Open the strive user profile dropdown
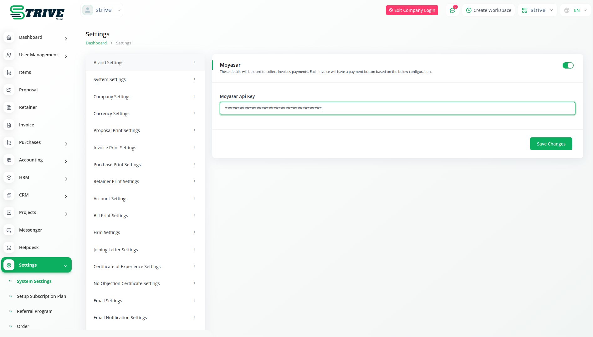593x337 pixels. (x=102, y=10)
